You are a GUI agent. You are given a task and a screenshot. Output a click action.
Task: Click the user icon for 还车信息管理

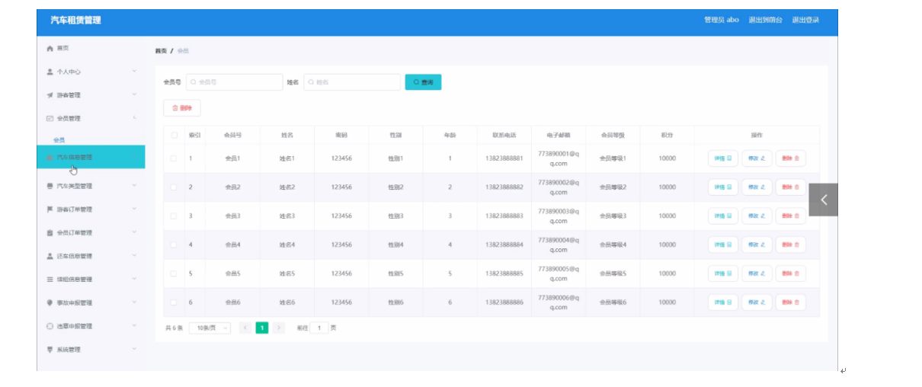point(50,256)
